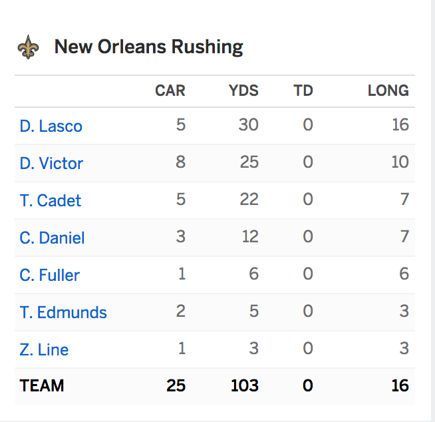The height and width of the screenshot is (422, 435).
Task: Open D. Lasco player link
Action: [x=51, y=126]
